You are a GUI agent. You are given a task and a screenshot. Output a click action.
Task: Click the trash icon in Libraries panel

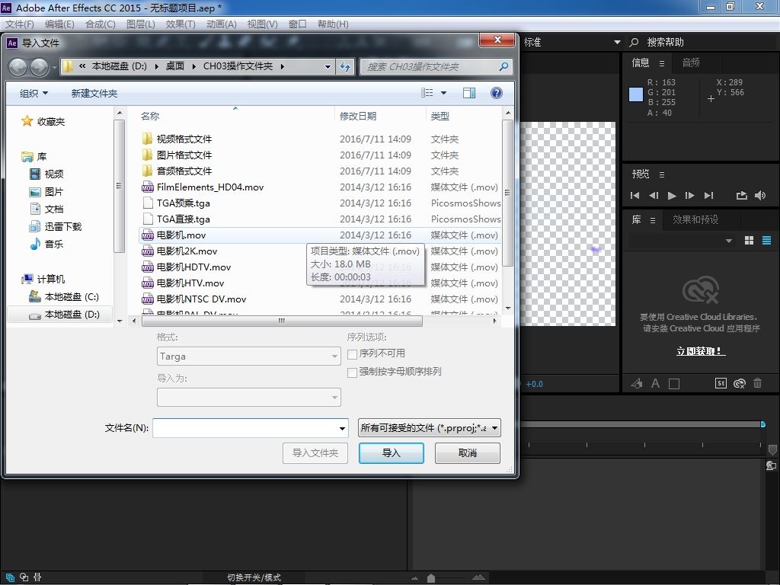[x=758, y=383]
